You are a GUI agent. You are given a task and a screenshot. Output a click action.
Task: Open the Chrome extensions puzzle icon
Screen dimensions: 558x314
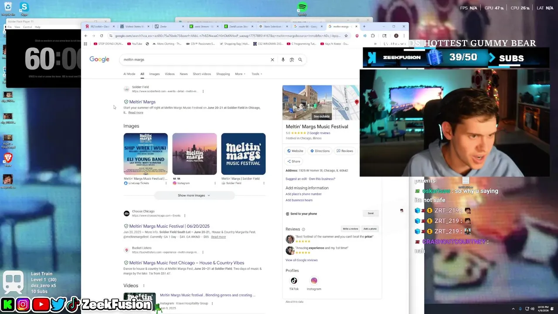point(373,36)
